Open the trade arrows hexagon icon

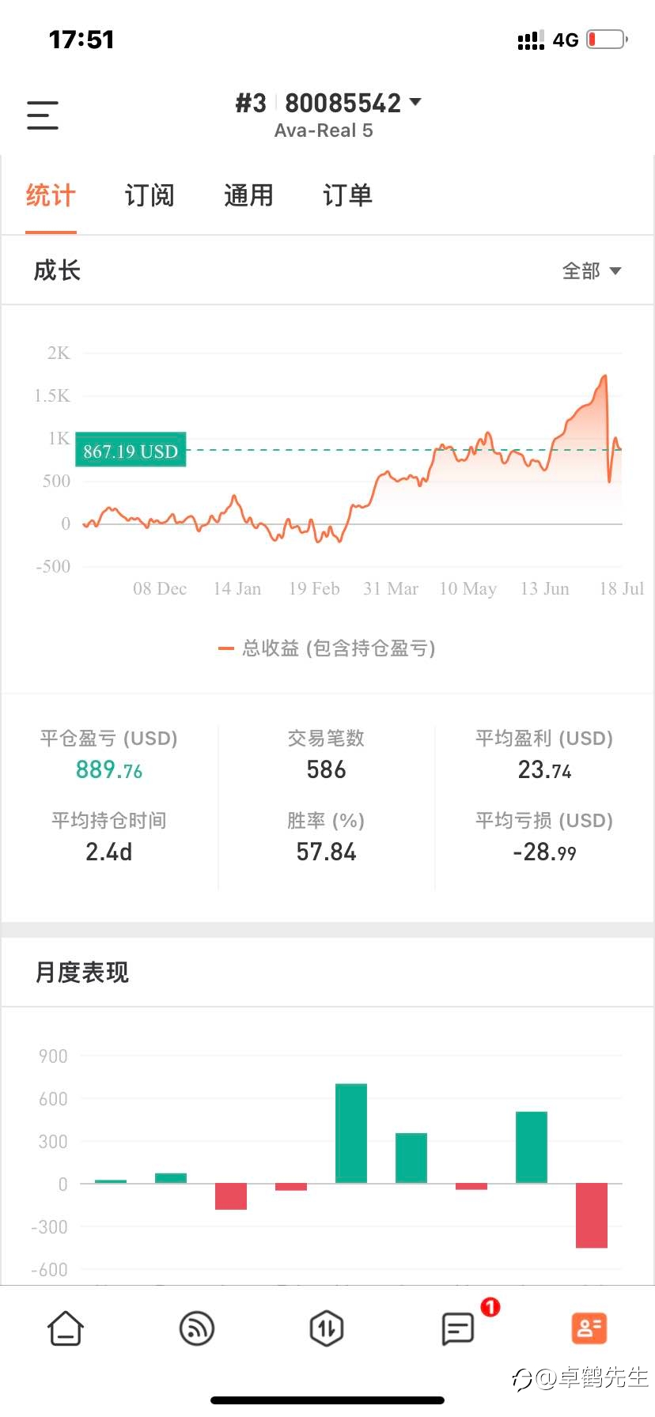point(327,1328)
